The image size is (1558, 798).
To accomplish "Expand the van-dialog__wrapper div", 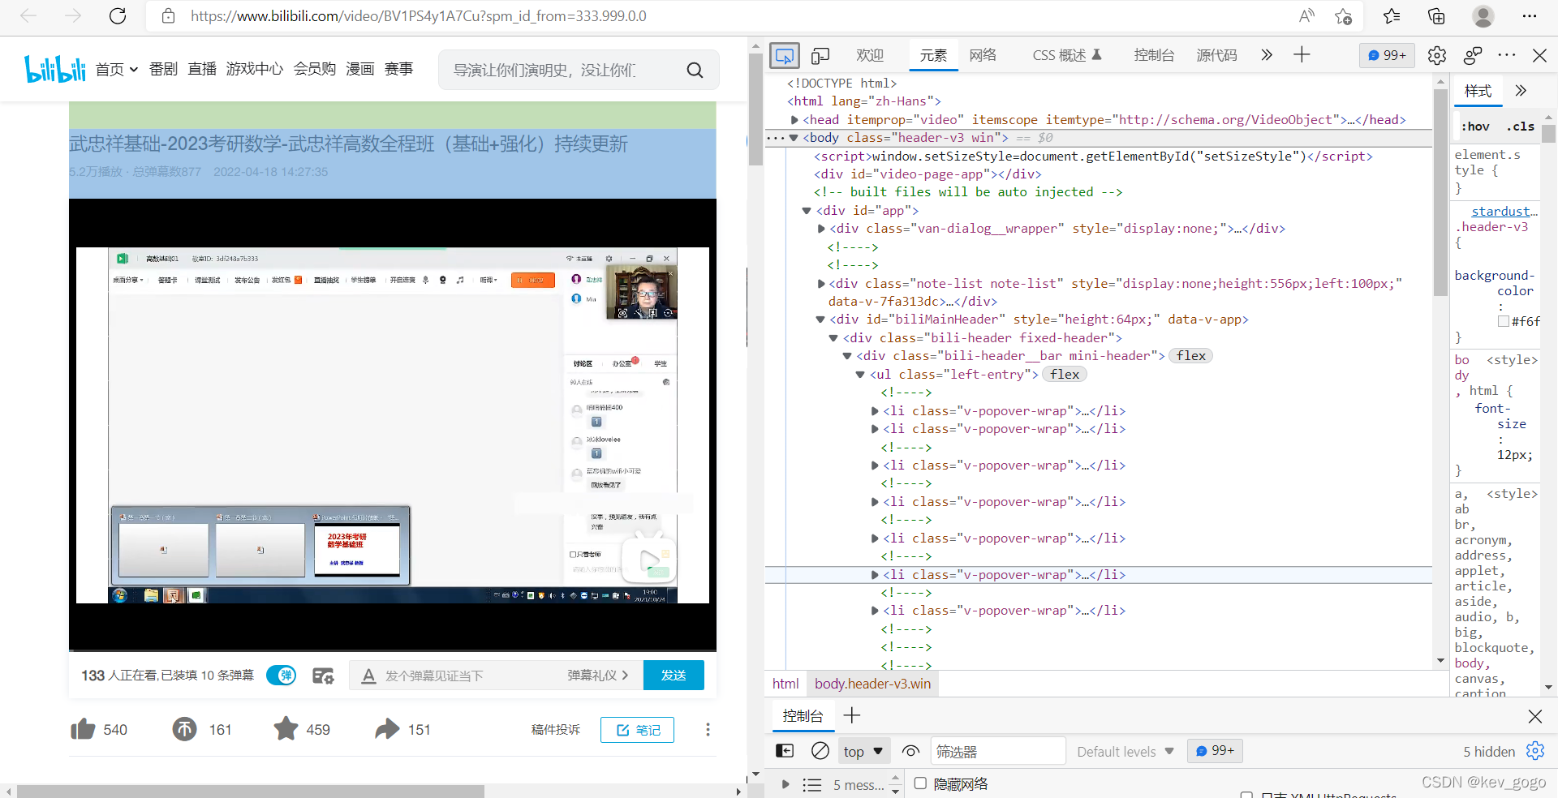I will pyautogui.click(x=821, y=229).
